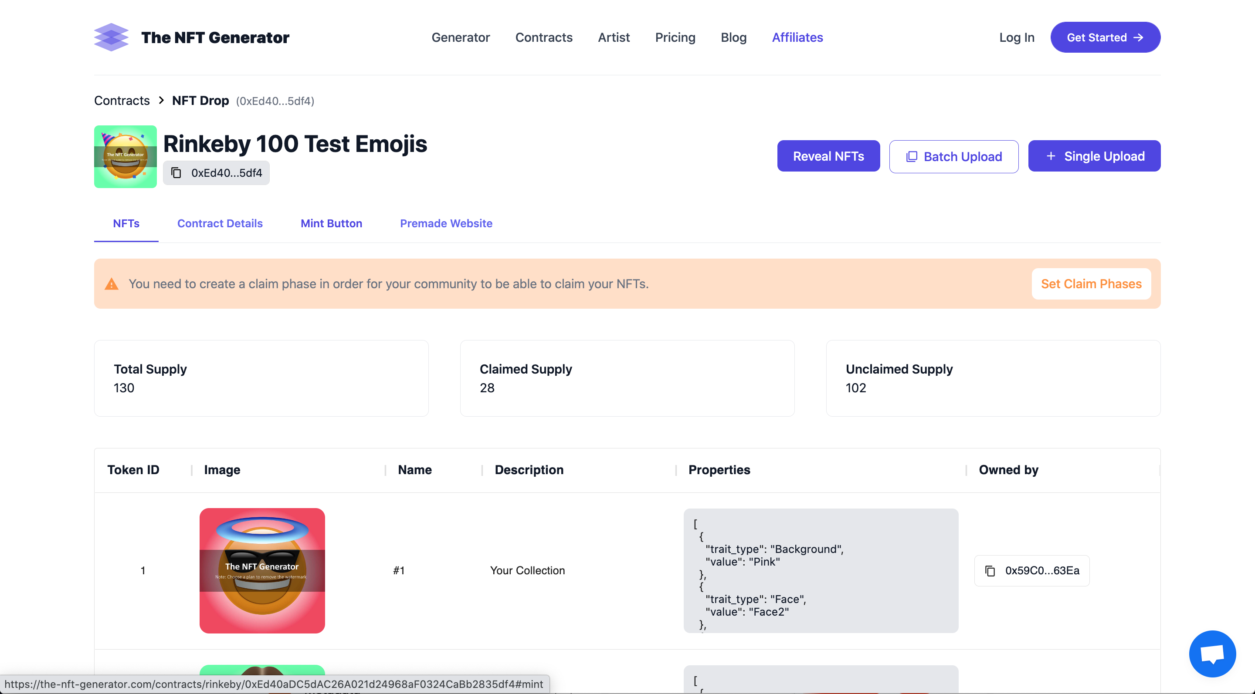The image size is (1255, 694).
Task: Click The NFT Generator logo icon
Action: tap(111, 37)
